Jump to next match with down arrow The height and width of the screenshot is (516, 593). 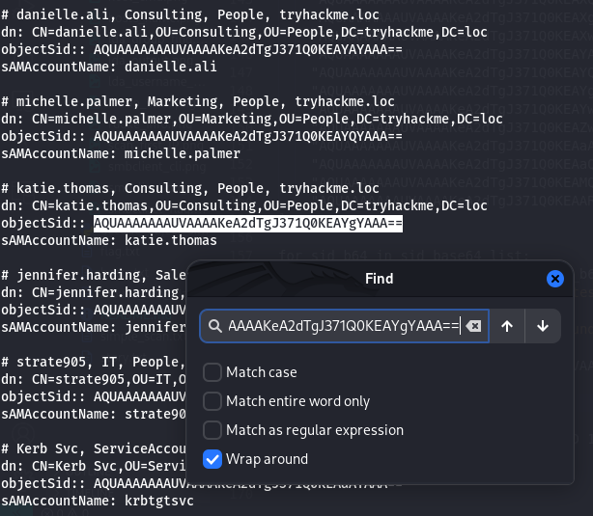[x=542, y=326]
